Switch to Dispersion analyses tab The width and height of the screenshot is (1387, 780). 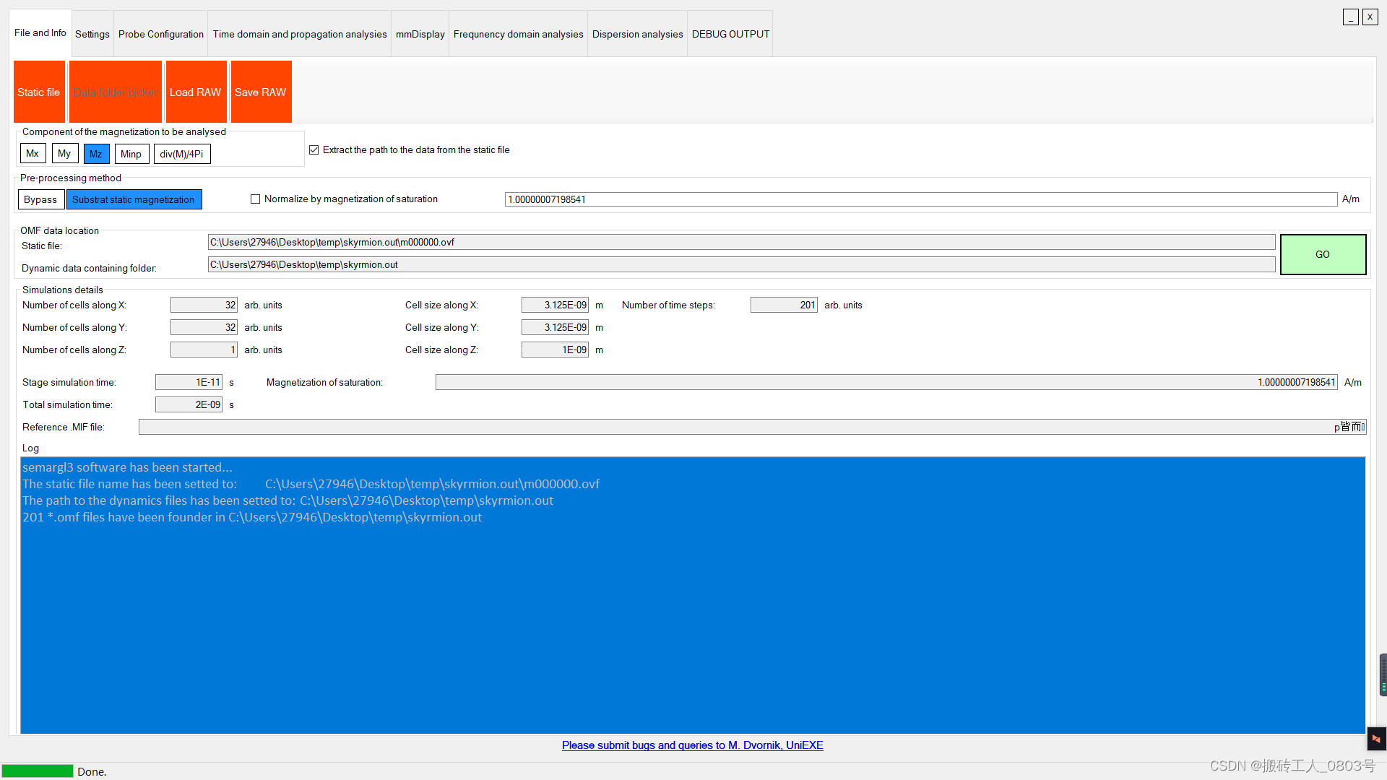click(x=638, y=34)
